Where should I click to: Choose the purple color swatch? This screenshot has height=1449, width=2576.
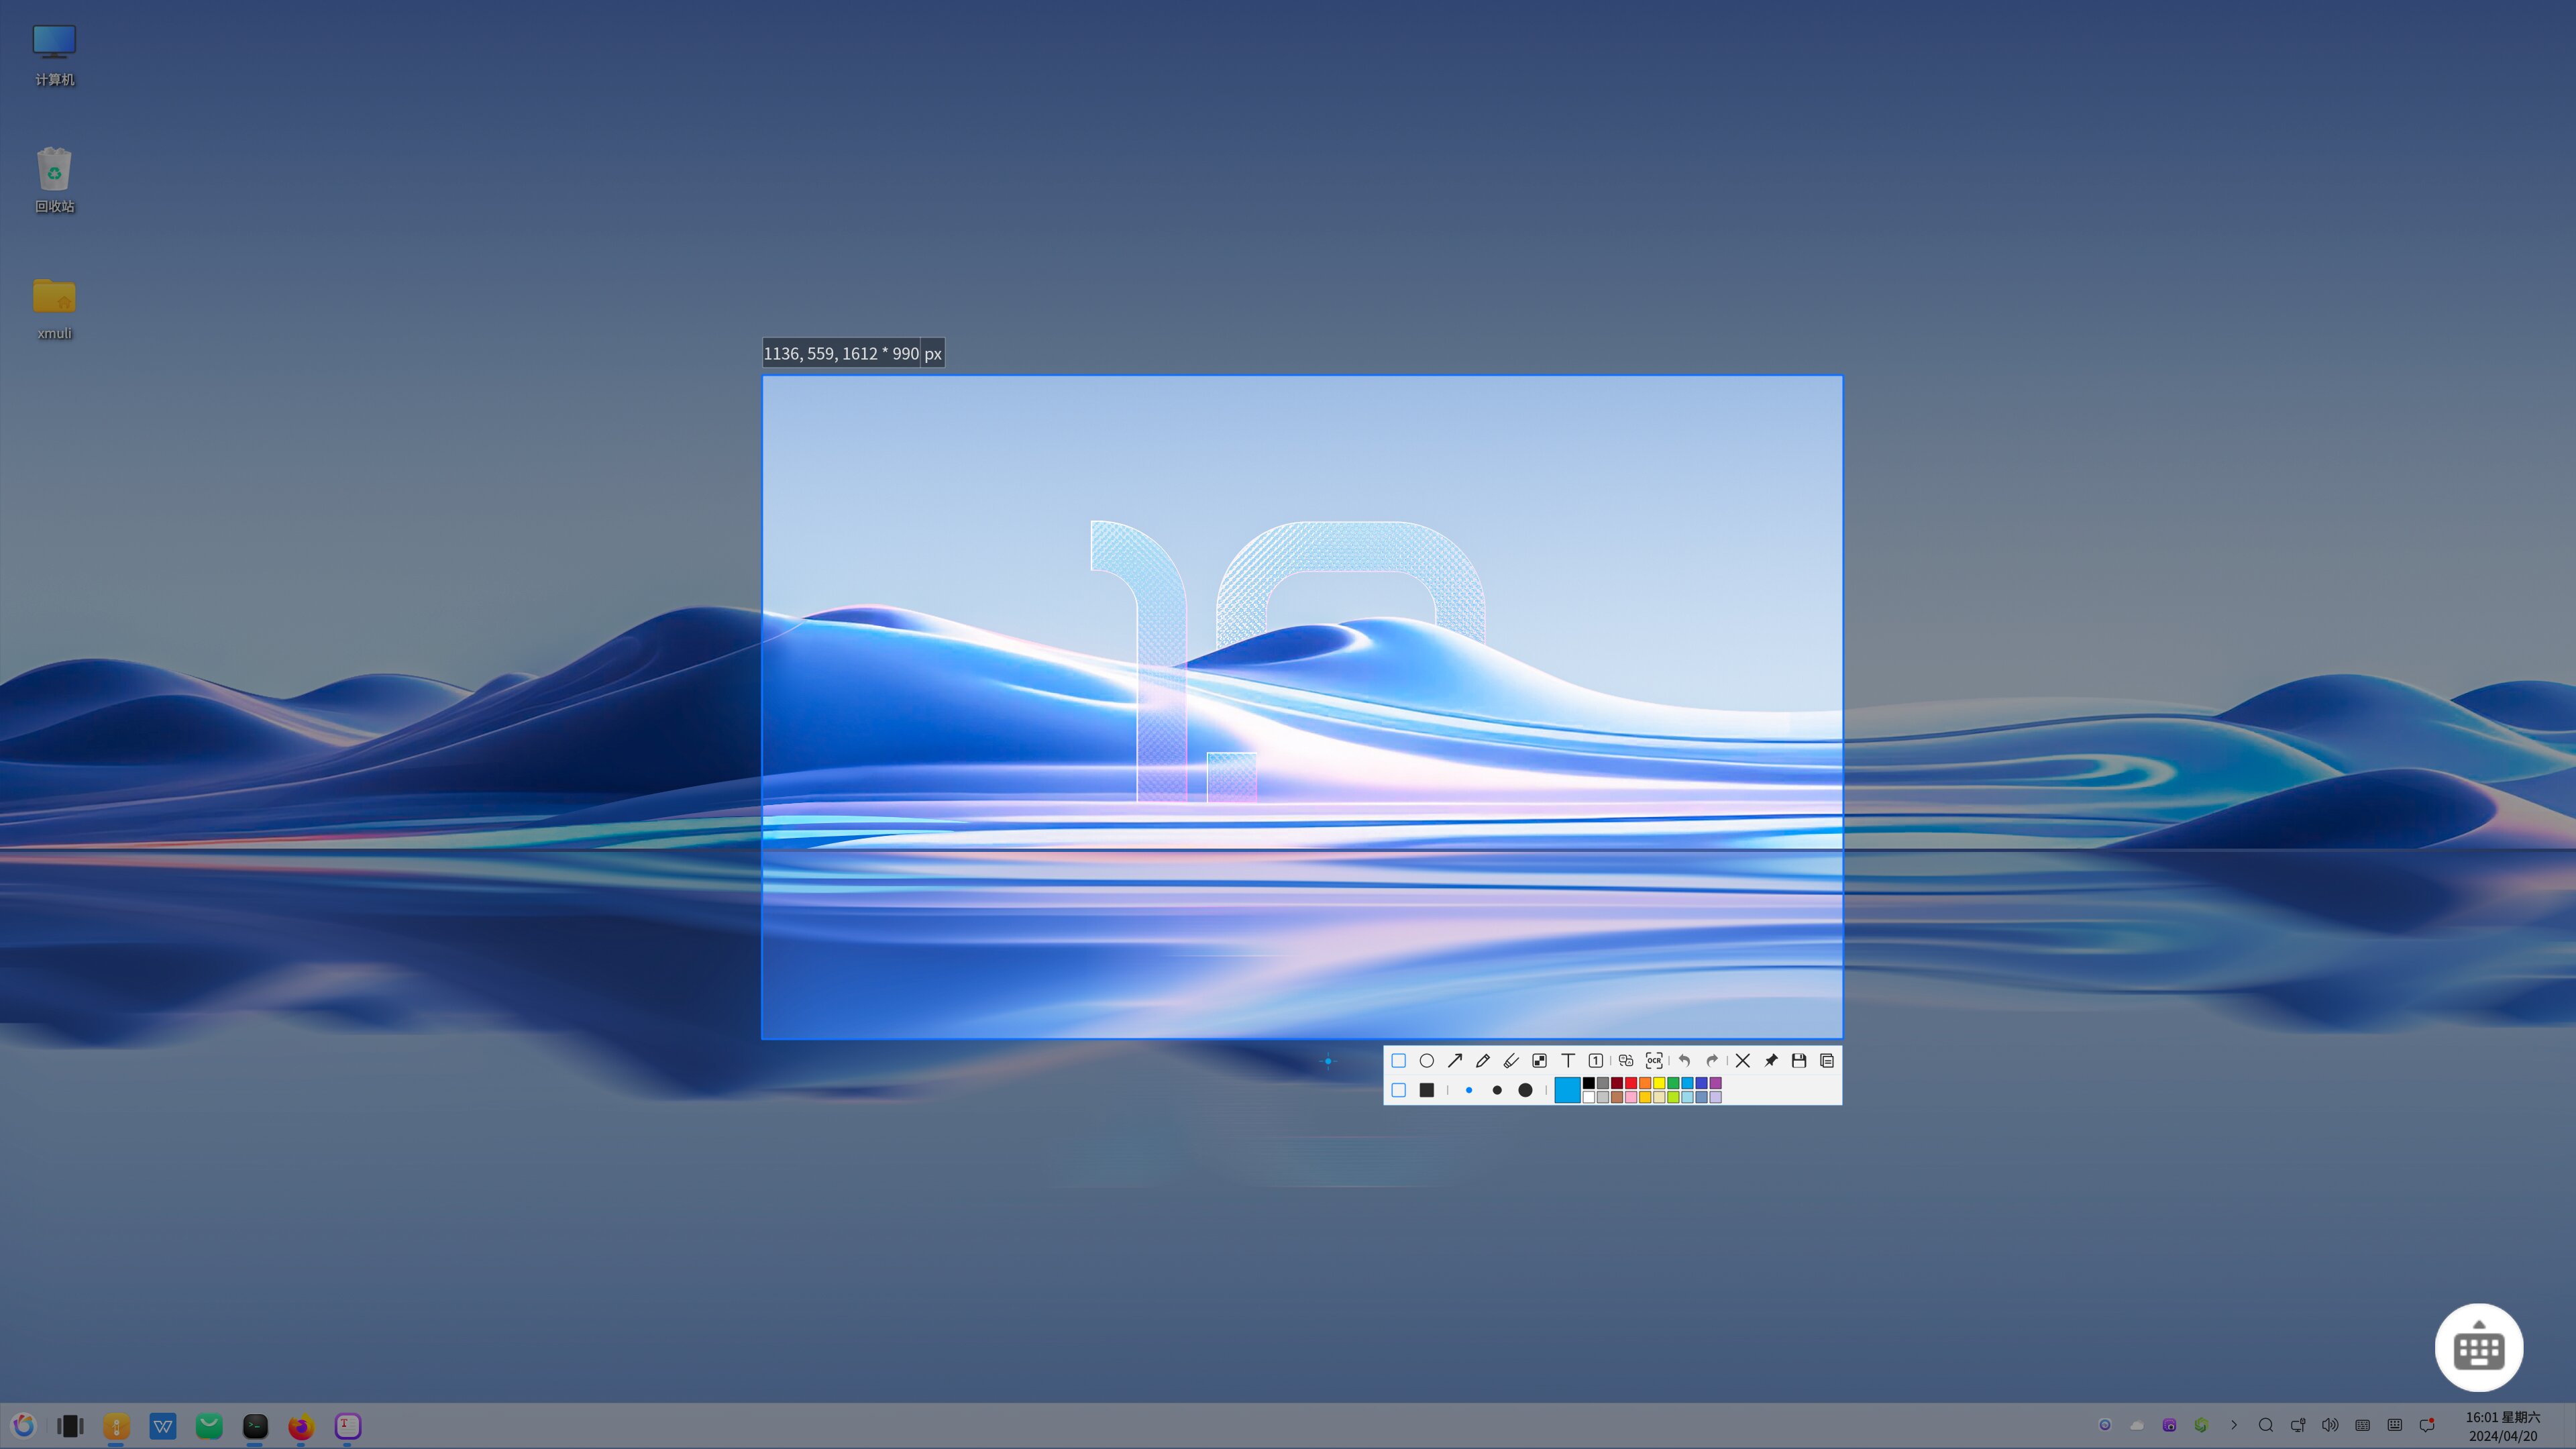[1716, 1083]
